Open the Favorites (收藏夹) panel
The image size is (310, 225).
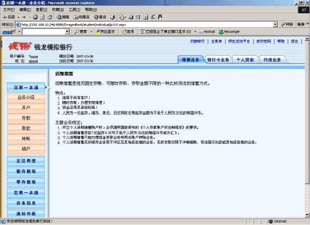tap(81, 17)
